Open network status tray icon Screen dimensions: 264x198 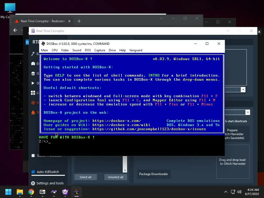(233, 192)
